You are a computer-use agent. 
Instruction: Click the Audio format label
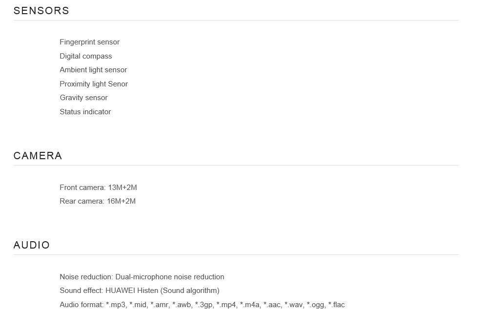click(81, 305)
